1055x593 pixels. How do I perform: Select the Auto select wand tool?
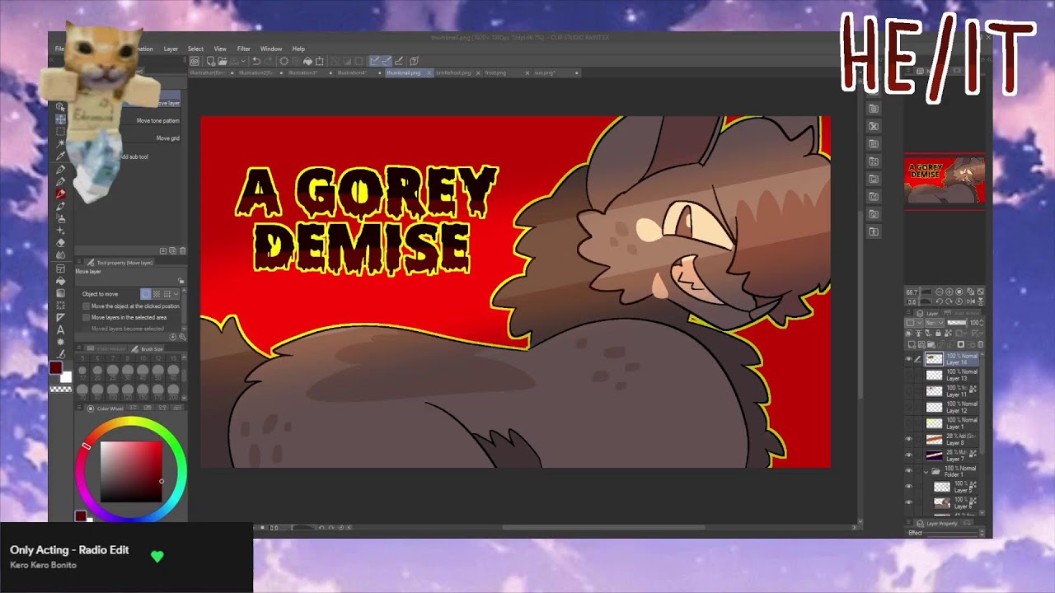(60, 143)
